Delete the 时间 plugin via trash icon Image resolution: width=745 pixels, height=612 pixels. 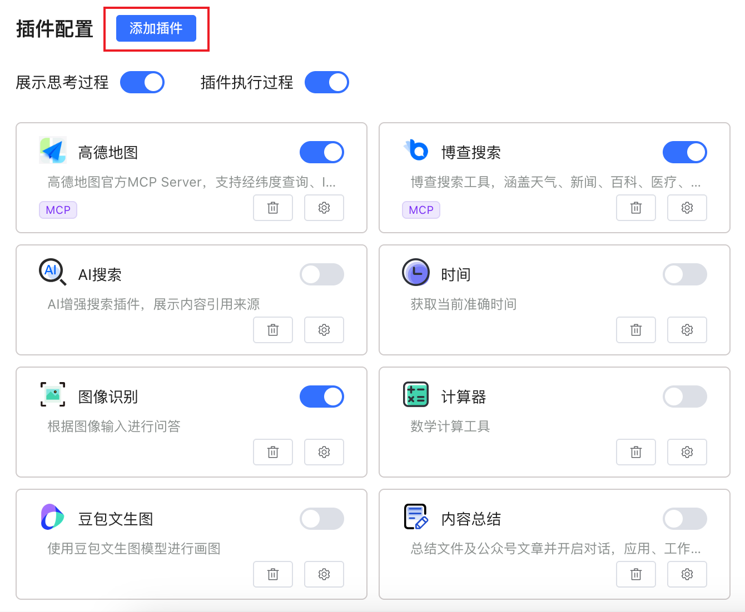tap(636, 330)
